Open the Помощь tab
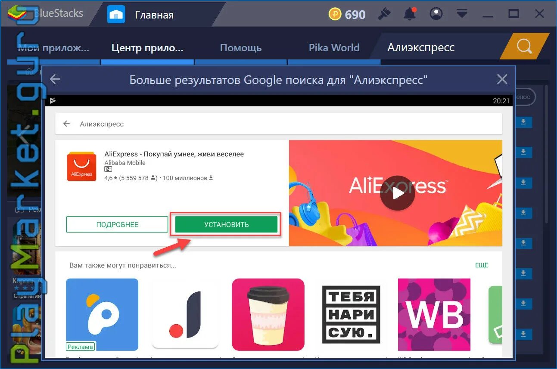The image size is (557, 369). [241, 47]
